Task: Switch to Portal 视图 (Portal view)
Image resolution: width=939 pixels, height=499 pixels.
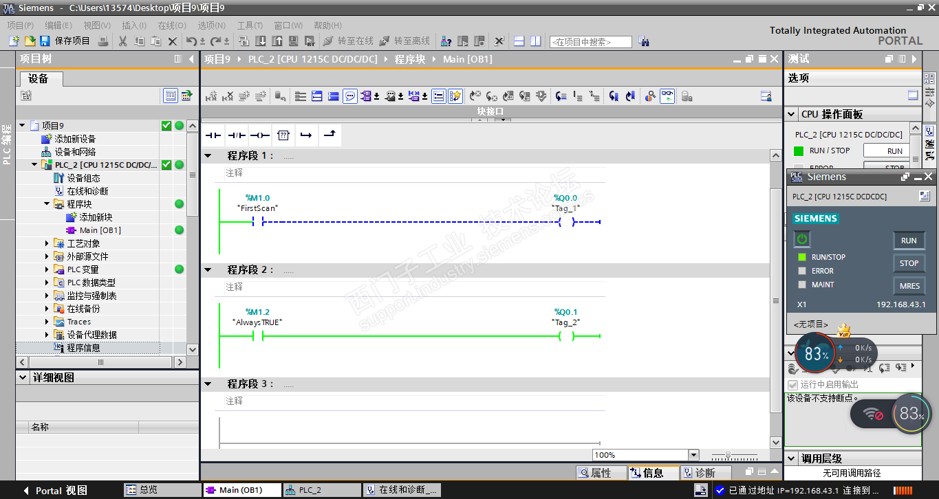Action: (x=55, y=491)
